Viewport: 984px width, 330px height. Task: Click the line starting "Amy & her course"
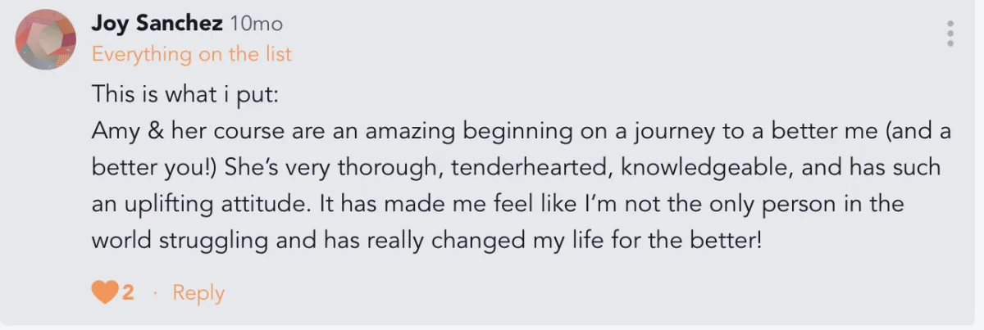click(x=521, y=131)
